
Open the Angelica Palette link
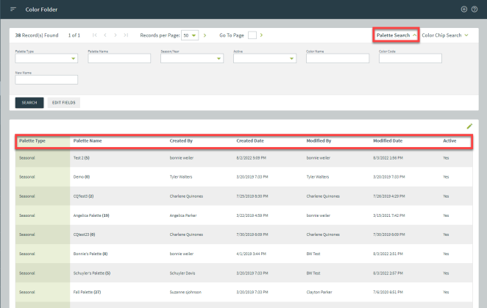pyautogui.click(x=91, y=215)
